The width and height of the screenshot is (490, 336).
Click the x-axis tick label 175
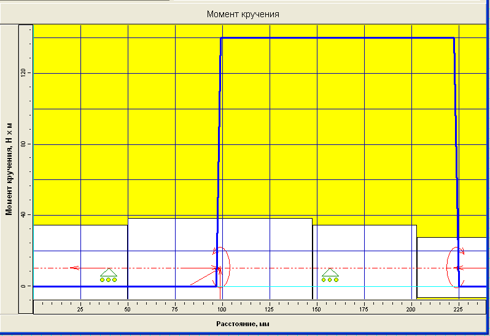pyautogui.click(x=364, y=310)
